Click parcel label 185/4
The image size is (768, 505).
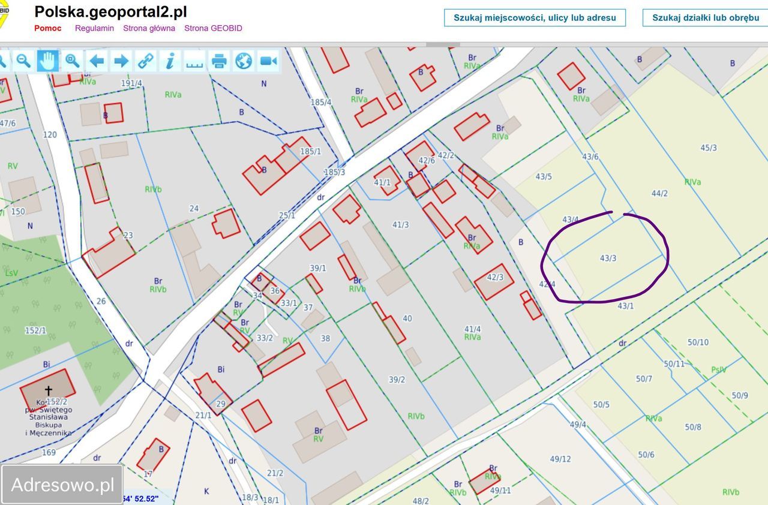click(x=321, y=103)
